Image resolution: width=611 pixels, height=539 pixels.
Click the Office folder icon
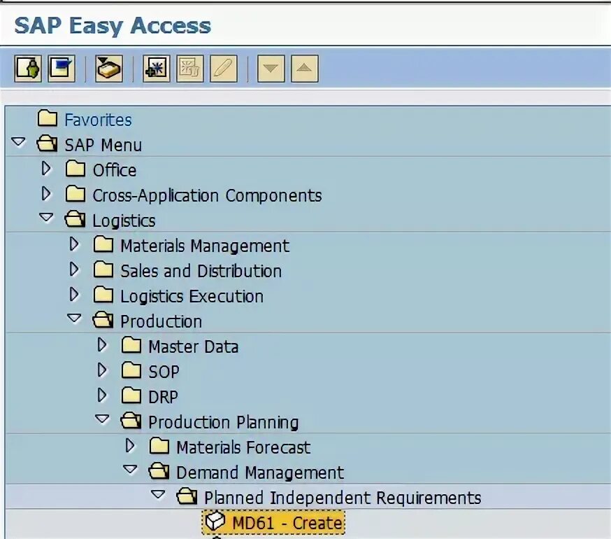(76, 169)
